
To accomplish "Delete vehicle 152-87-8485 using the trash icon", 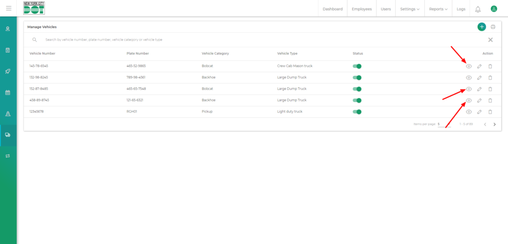I will click(x=490, y=89).
